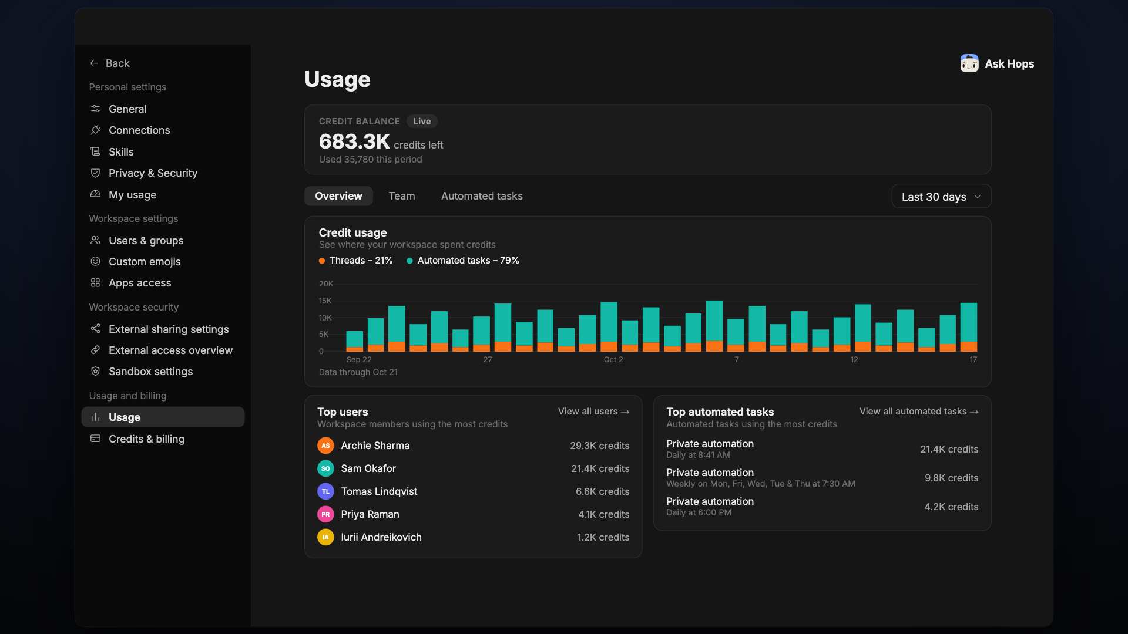Click the Ask Hops mascot avatar

click(969, 63)
